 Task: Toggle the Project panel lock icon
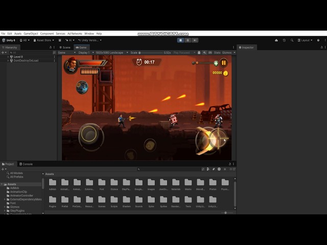click(x=230, y=164)
